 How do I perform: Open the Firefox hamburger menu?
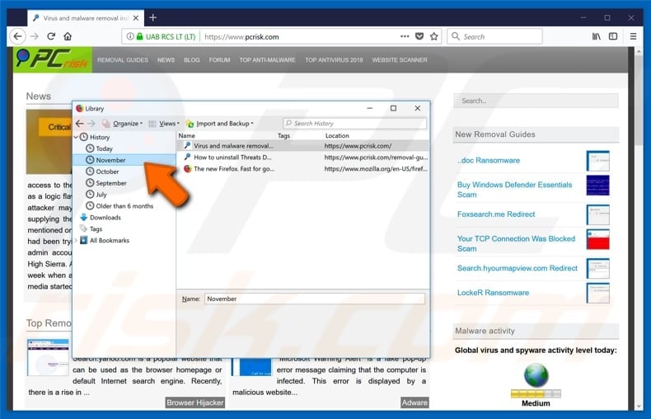(x=633, y=36)
